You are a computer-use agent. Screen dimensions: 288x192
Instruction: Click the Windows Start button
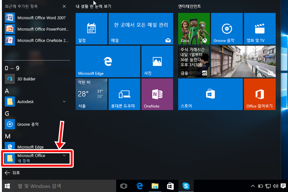[x=7, y=186]
